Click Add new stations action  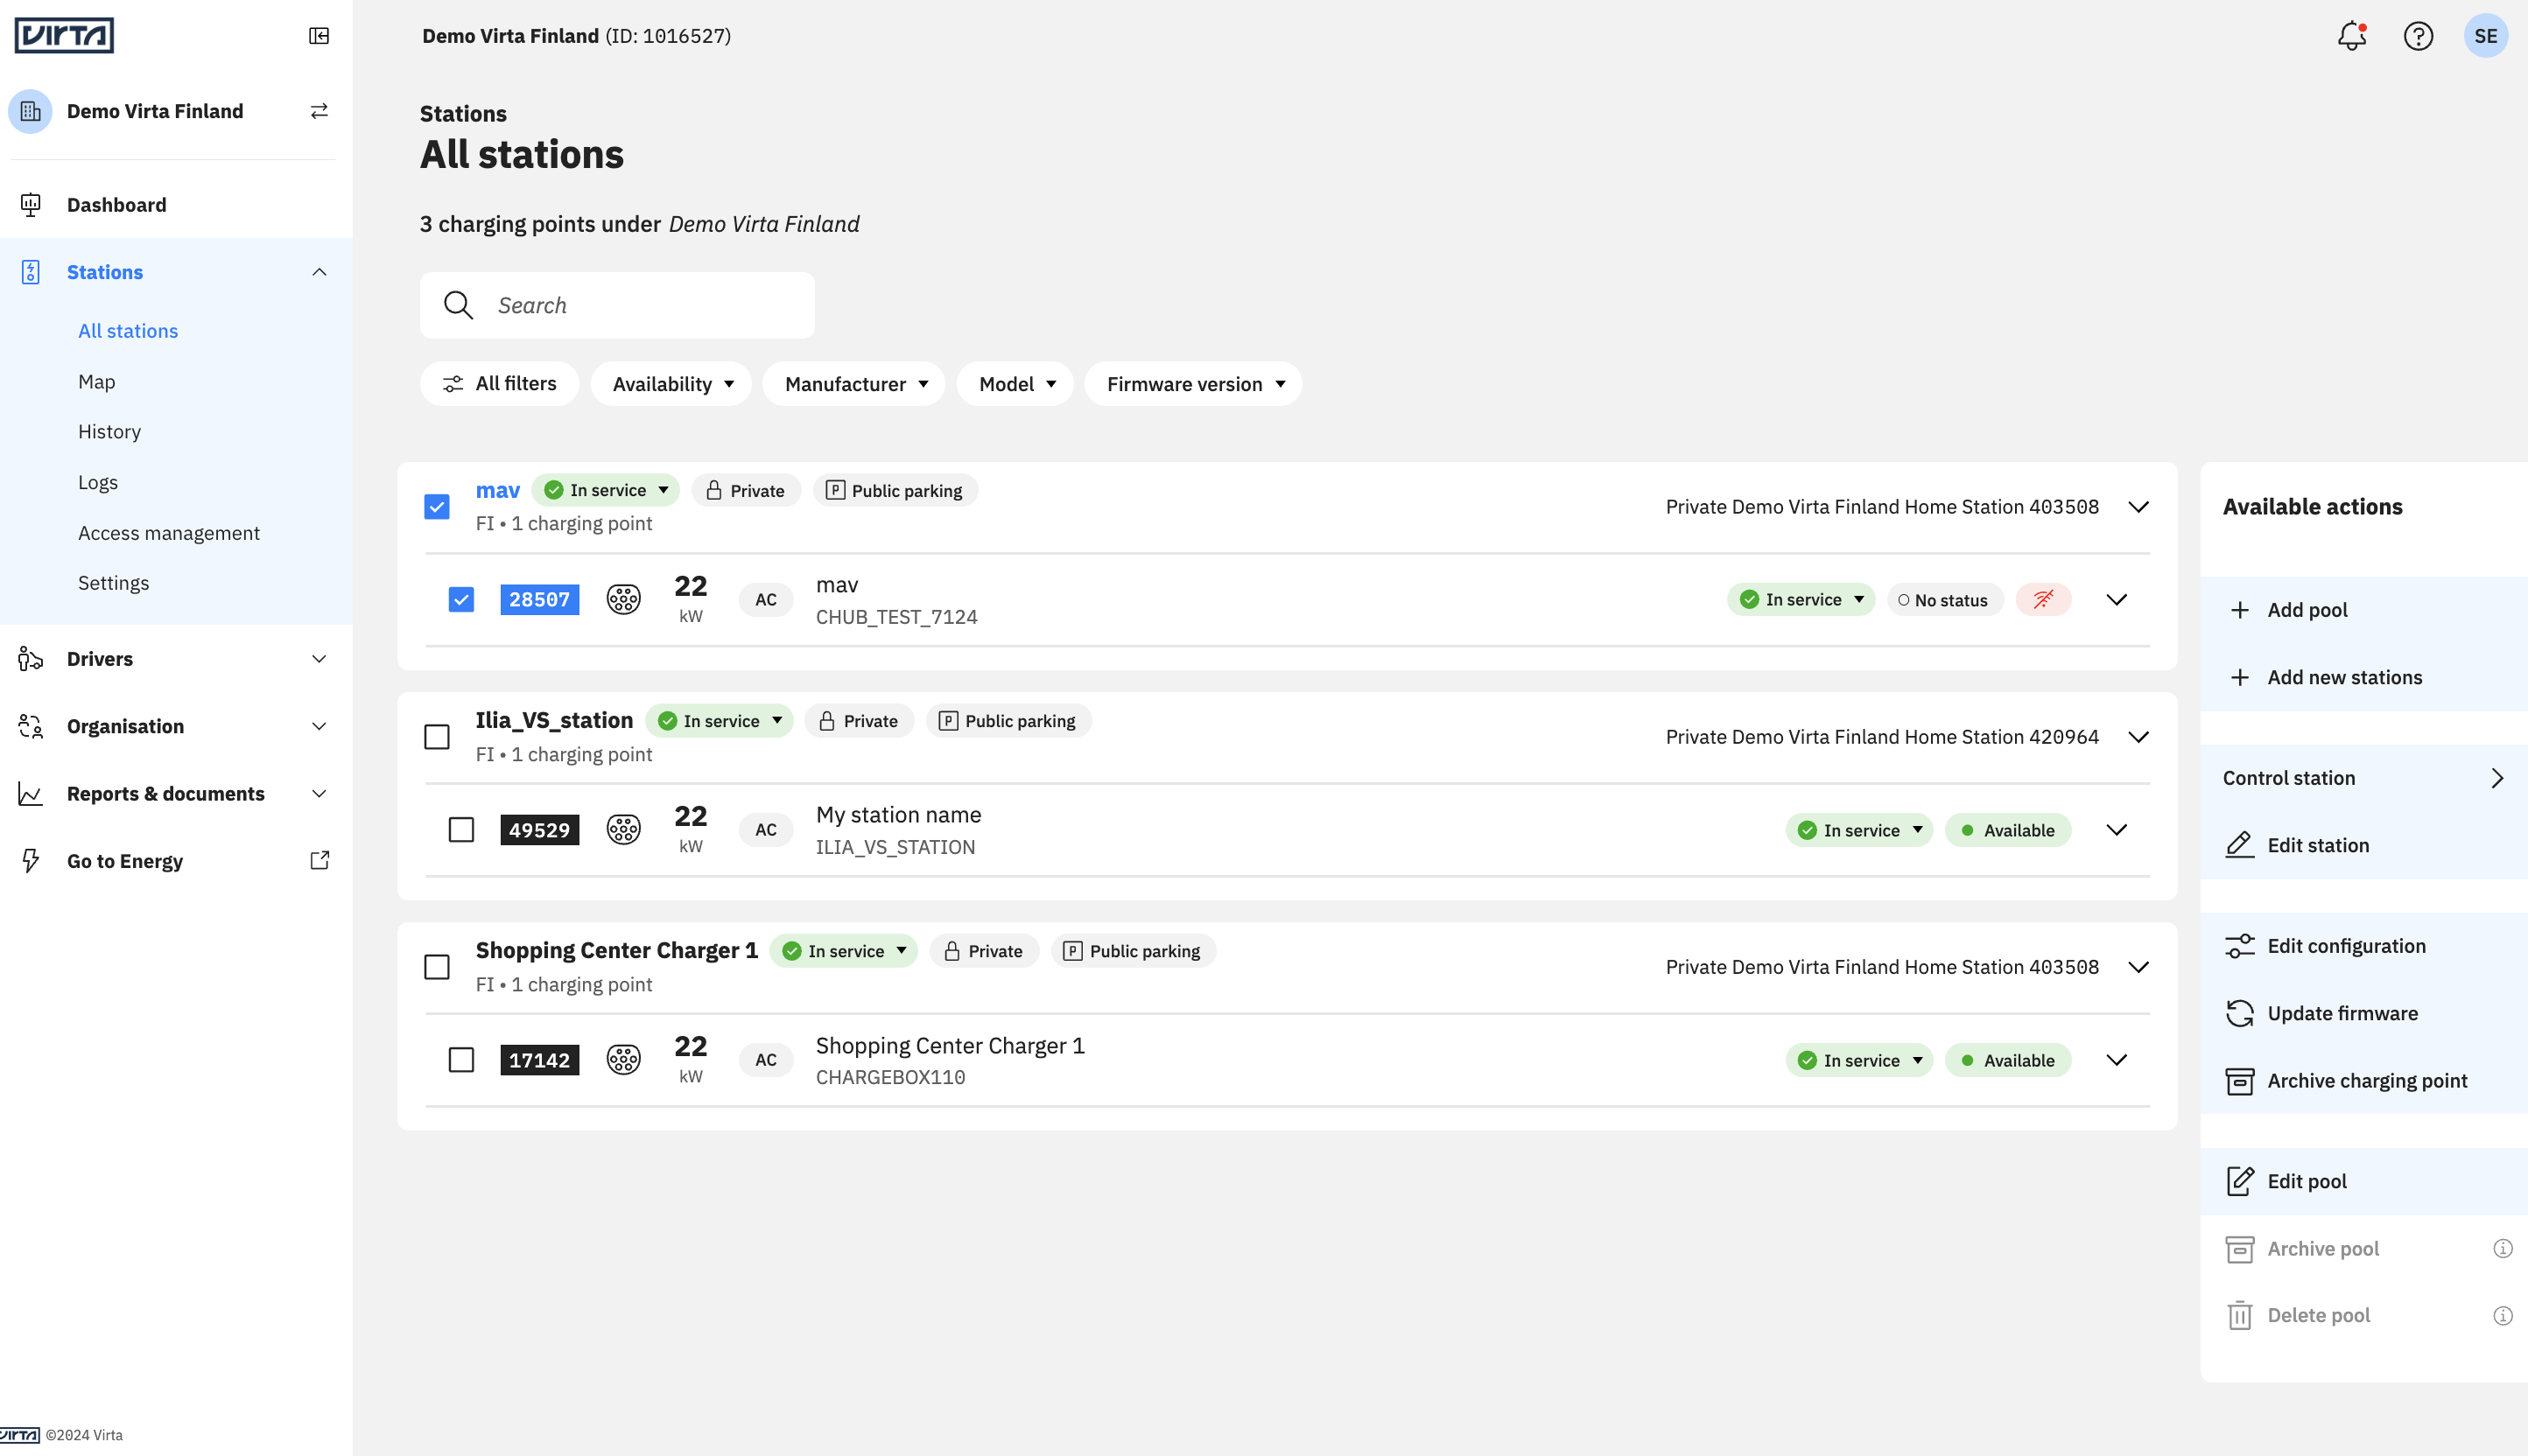coord(2364,677)
